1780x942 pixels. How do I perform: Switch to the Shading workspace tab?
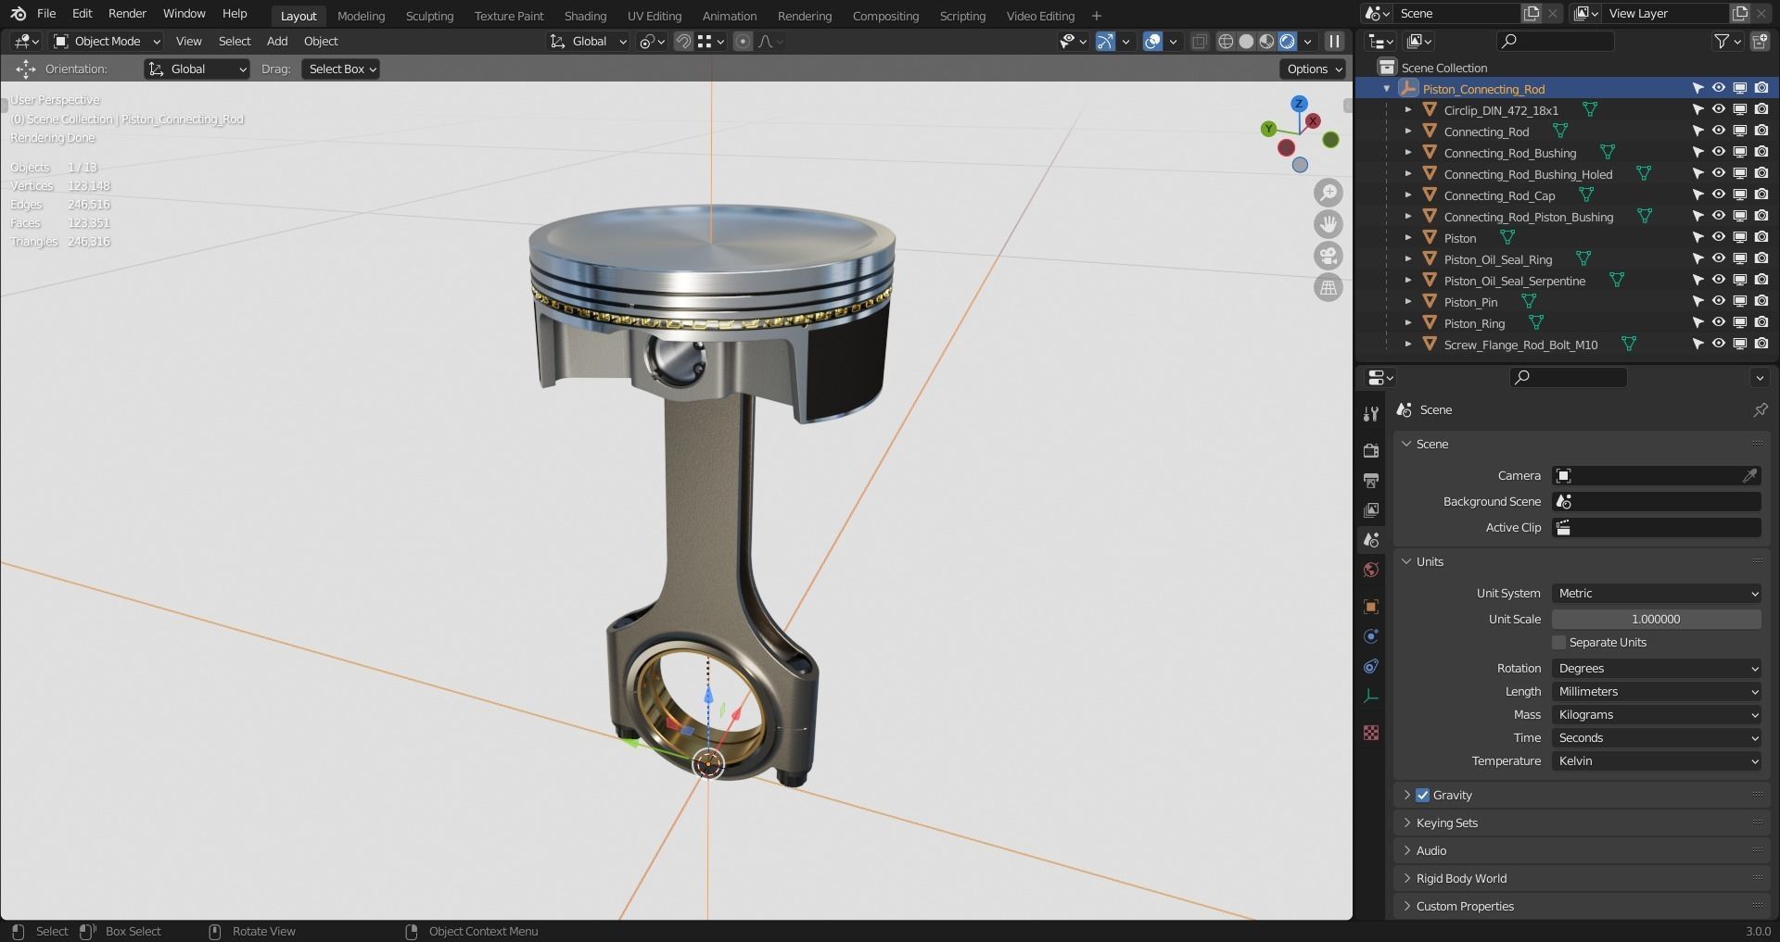click(585, 16)
